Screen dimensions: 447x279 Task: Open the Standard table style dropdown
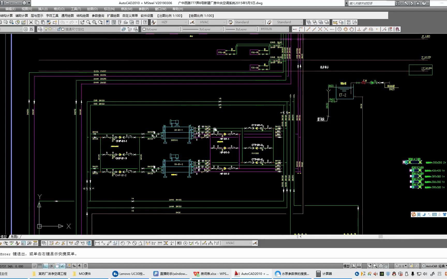(x=249, y=22)
